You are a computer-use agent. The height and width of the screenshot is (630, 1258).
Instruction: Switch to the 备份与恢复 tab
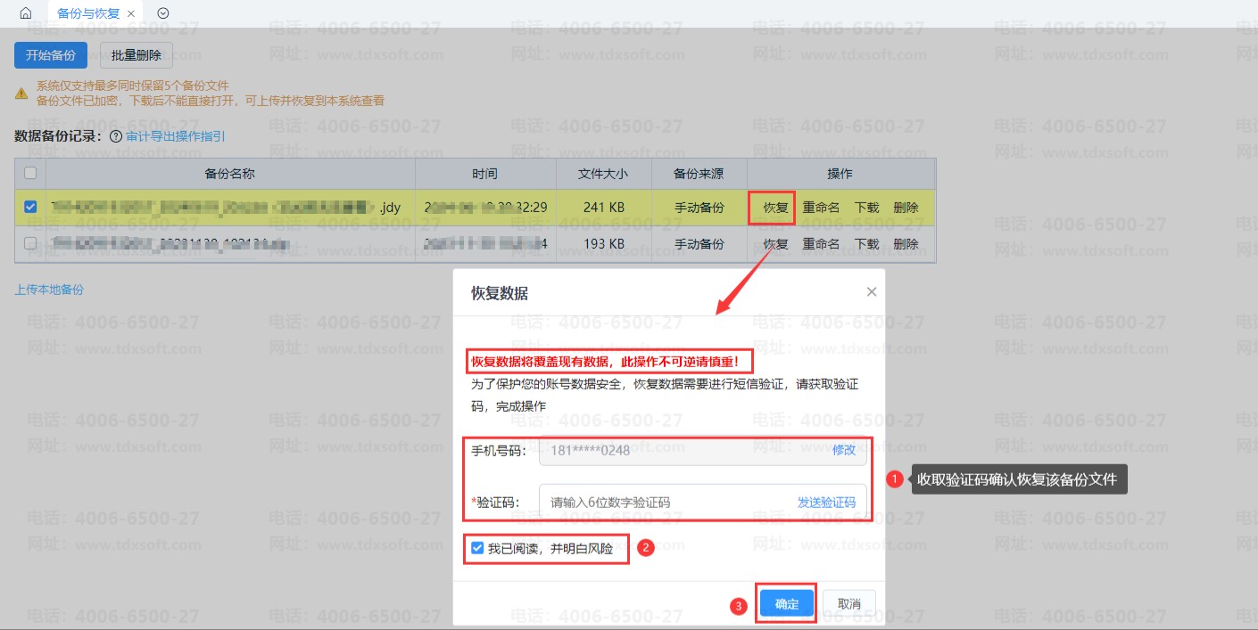[x=87, y=14]
